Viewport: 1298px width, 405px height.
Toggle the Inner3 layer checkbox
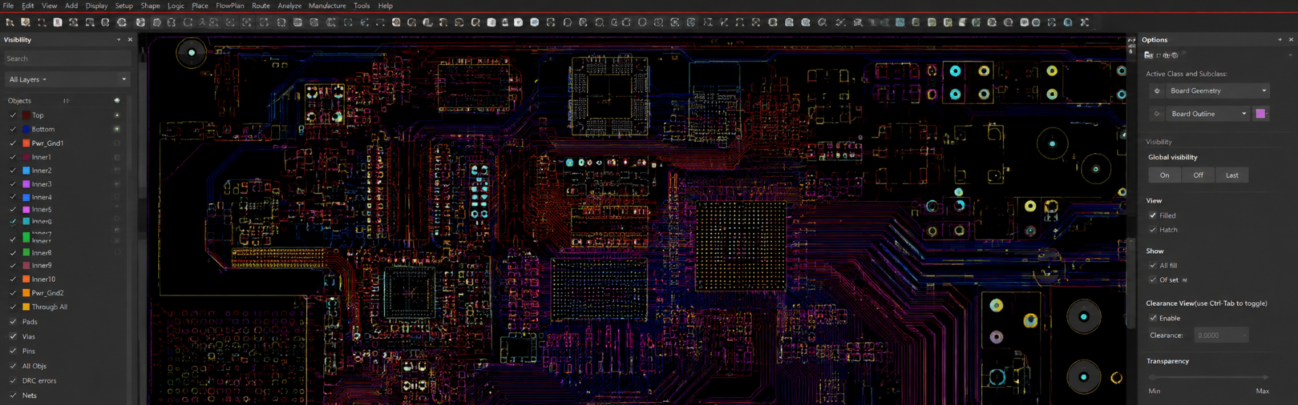point(13,184)
